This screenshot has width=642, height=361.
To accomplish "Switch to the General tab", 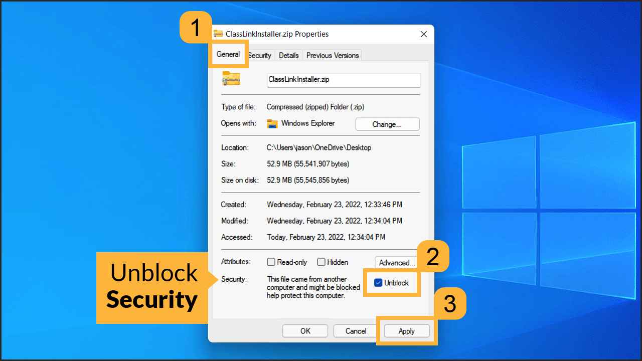I will [x=228, y=54].
